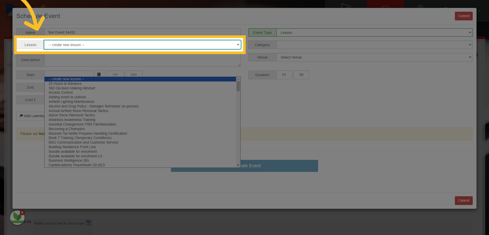This screenshot has height=235, width=489.
Task: Select 'Apron Snow Removal Tactics' option
Action: point(140,115)
